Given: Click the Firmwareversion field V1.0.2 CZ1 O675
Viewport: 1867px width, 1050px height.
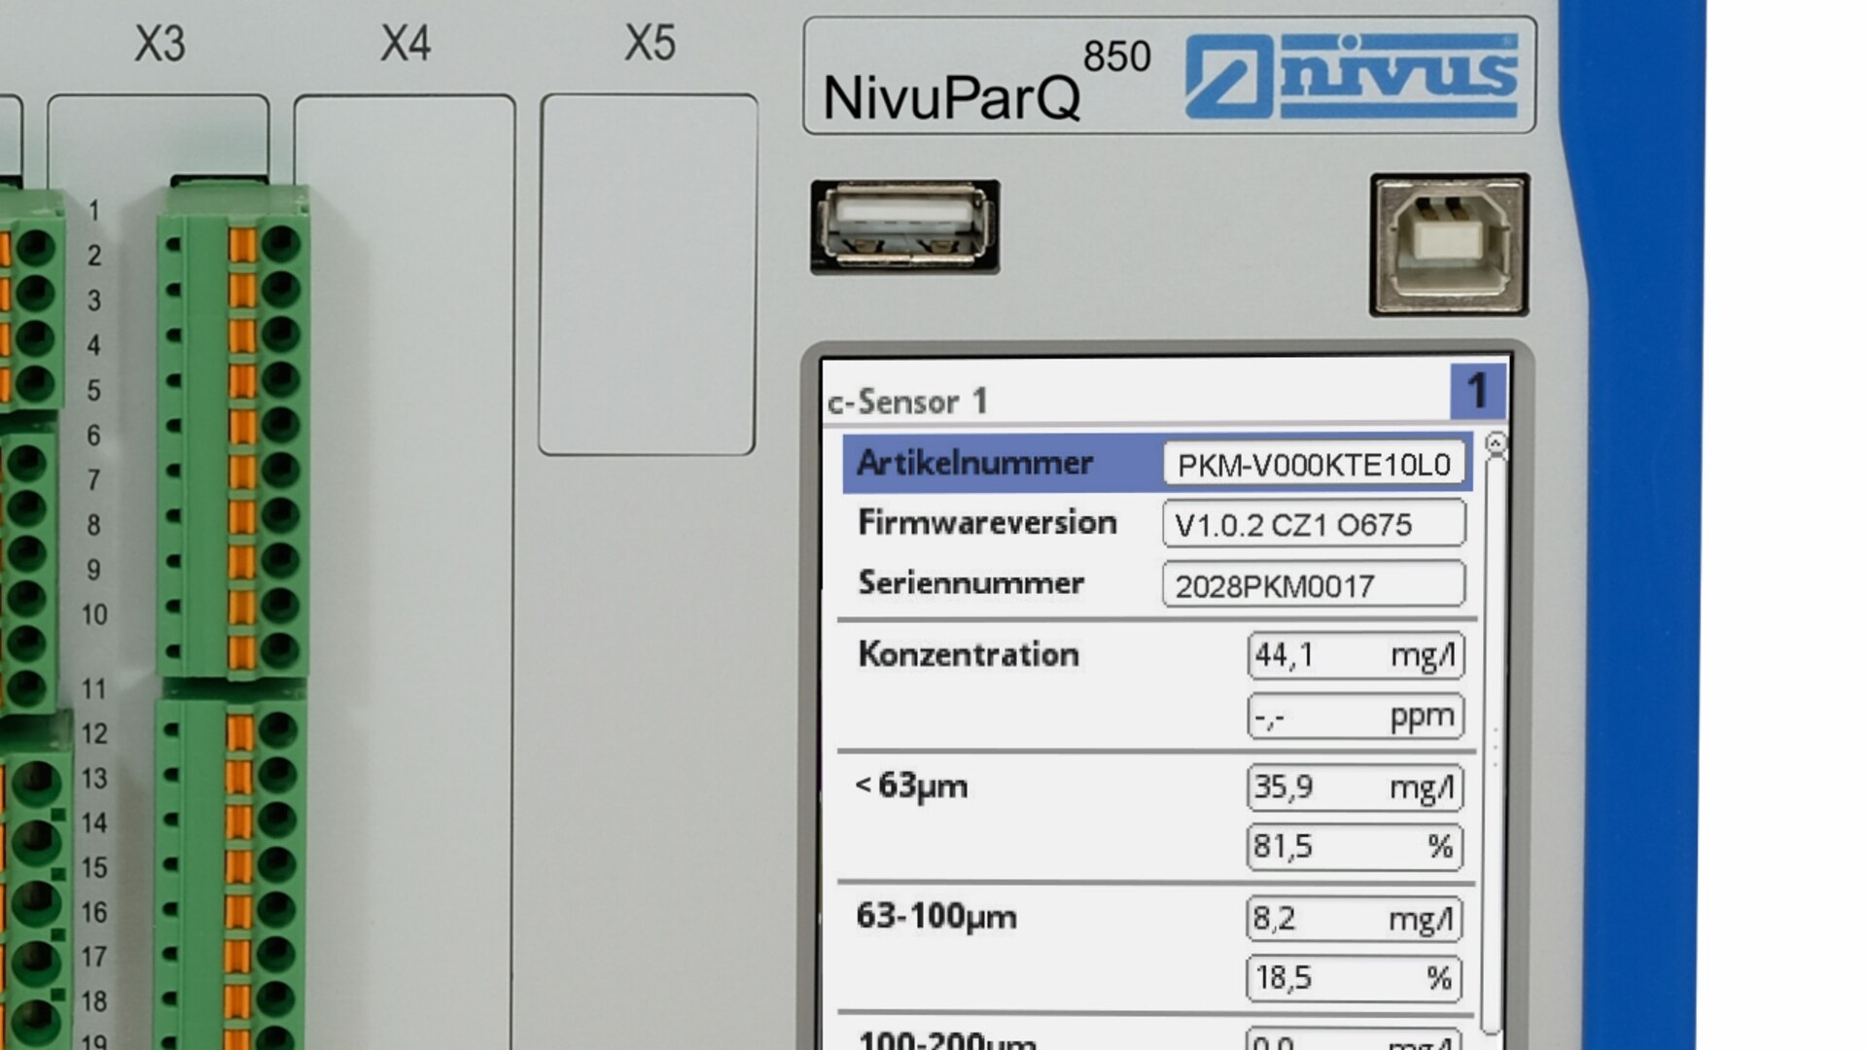Looking at the screenshot, I should 1314,525.
